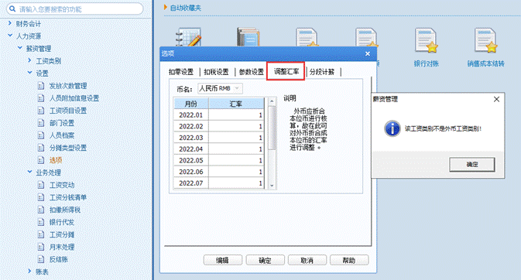
Task: Click 确定 in the 选项 dialog
Action: click(266, 261)
